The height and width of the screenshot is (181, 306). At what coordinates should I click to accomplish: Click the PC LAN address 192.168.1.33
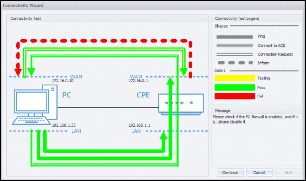pyautogui.click(x=64, y=125)
